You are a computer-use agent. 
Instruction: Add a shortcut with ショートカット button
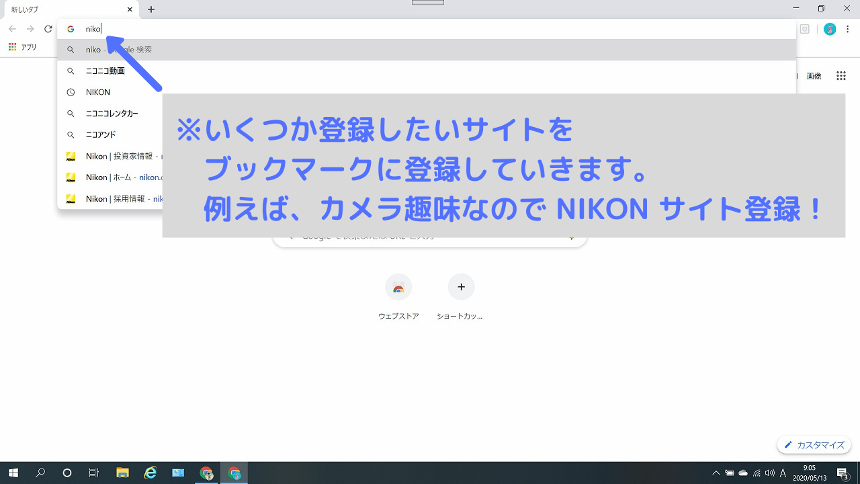pos(461,296)
